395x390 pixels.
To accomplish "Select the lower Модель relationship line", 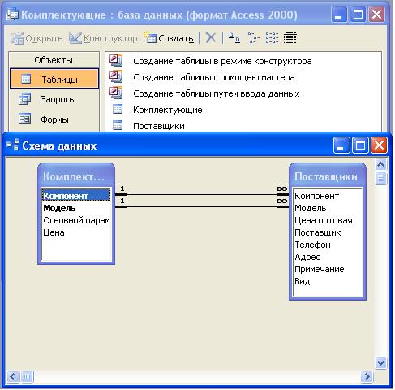I will pos(202,207).
